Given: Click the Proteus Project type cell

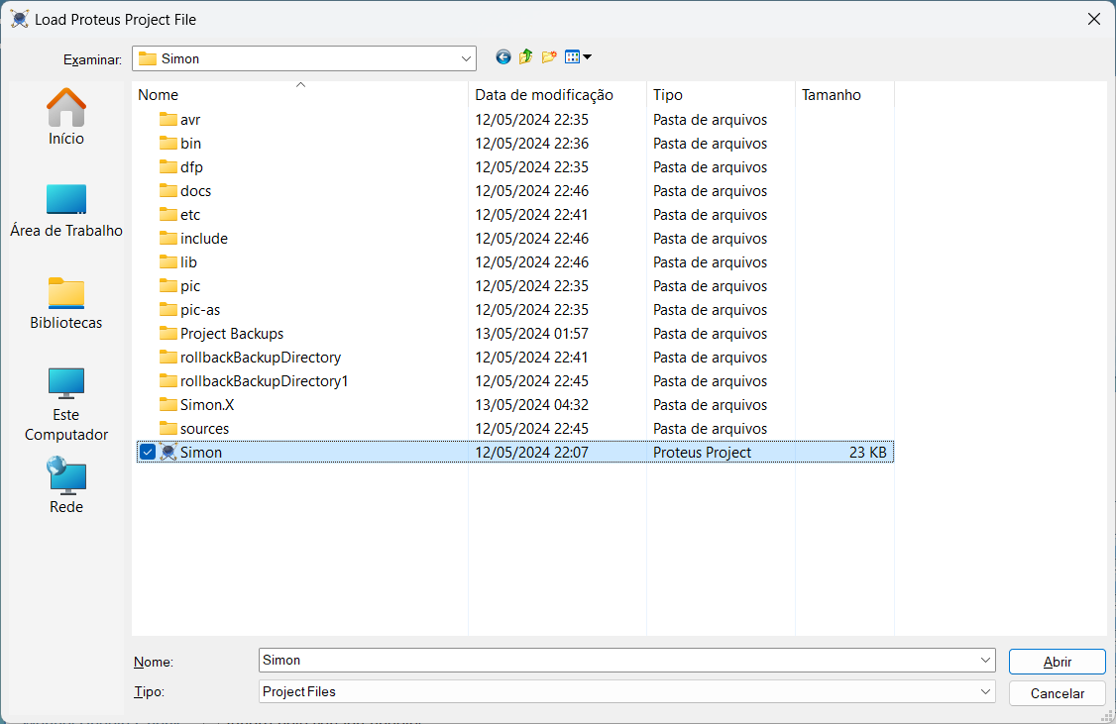Looking at the screenshot, I should coord(702,453).
